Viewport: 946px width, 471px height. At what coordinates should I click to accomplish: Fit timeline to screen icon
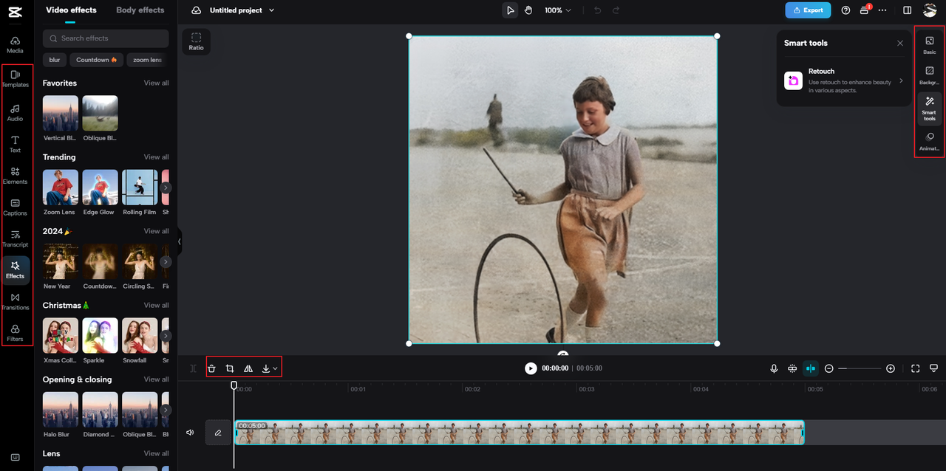click(x=915, y=368)
